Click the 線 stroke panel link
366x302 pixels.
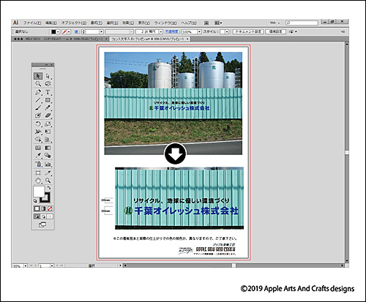(x=77, y=31)
